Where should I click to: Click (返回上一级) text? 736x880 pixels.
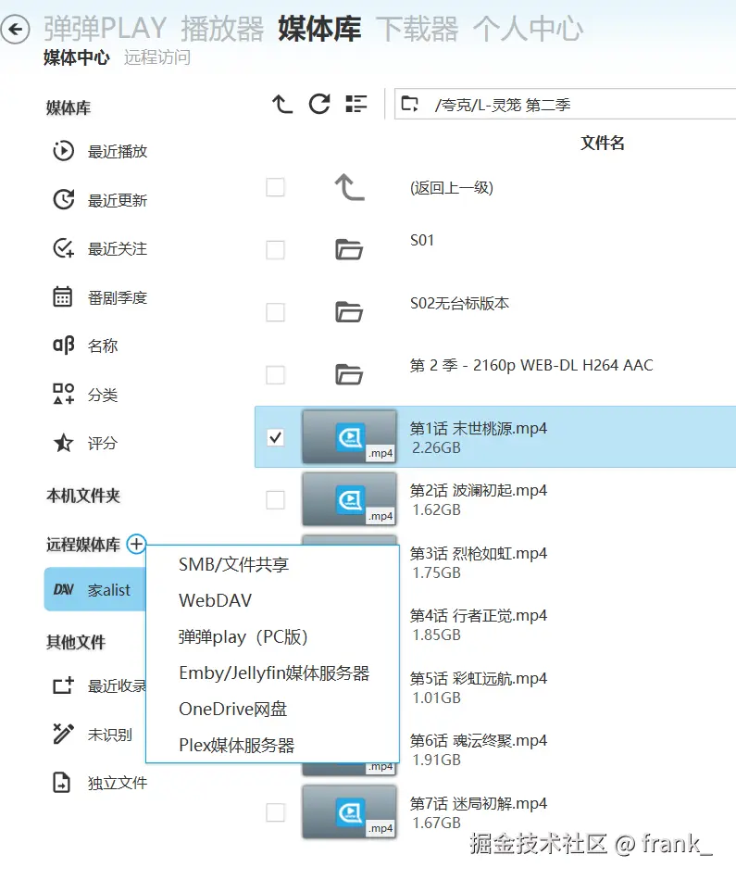[x=452, y=187]
